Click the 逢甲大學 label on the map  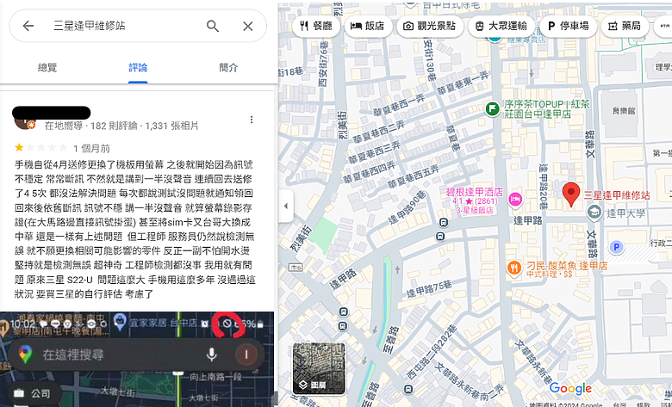(x=625, y=213)
